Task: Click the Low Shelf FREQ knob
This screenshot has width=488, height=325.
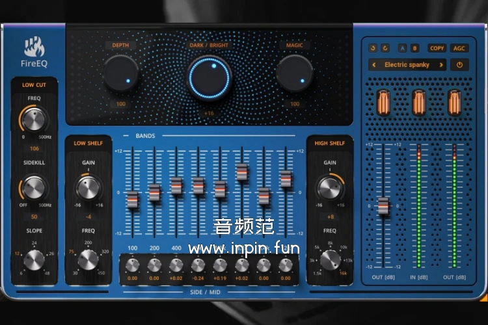Action: 88,260
